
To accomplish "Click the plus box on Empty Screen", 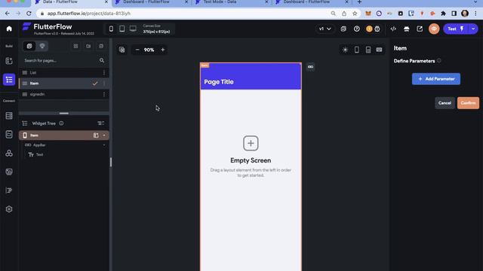I will click(x=251, y=143).
